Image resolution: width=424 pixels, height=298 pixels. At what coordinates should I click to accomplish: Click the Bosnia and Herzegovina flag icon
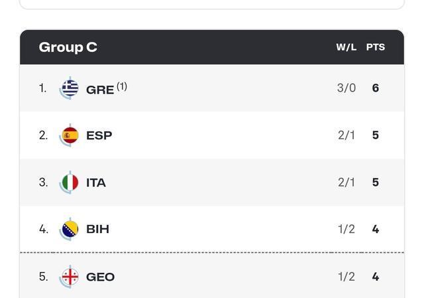click(x=70, y=229)
